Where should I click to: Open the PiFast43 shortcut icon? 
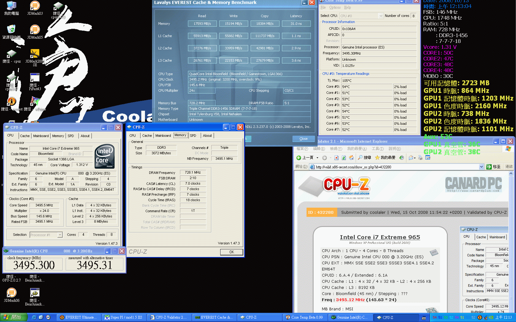pos(35,82)
